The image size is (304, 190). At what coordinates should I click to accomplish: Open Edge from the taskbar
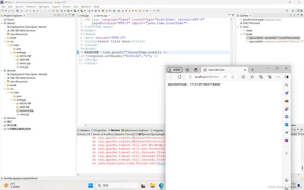[161, 185]
